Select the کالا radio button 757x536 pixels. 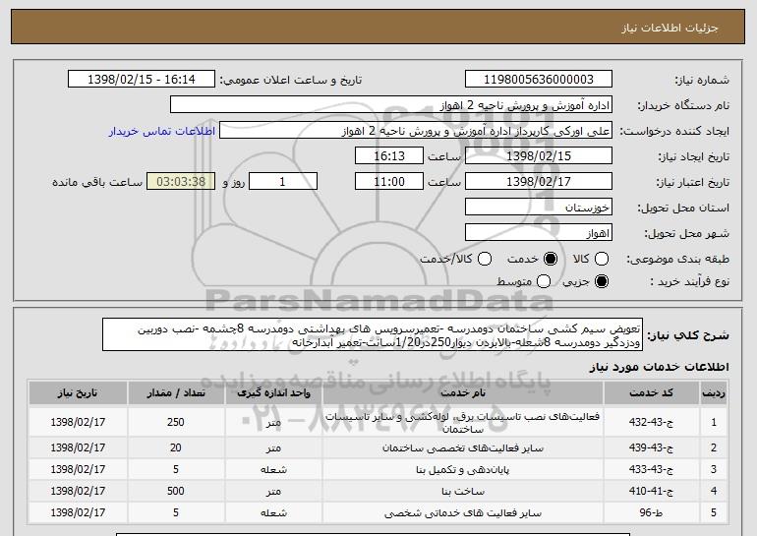pos(601,259)
